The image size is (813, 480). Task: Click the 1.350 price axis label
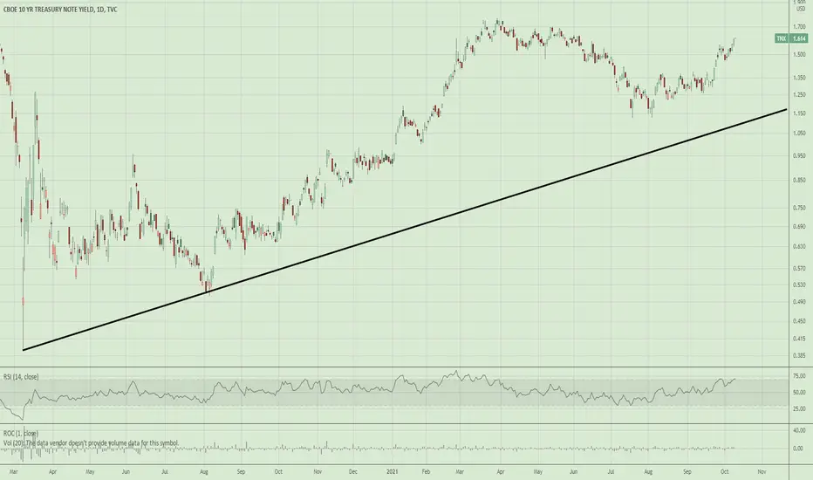[x=799, y=78]
